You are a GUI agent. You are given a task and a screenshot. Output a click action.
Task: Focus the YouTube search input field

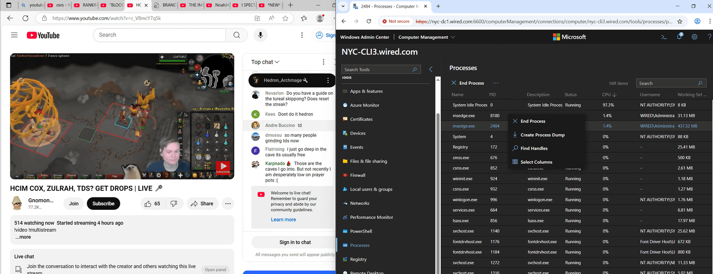point(159,35)
